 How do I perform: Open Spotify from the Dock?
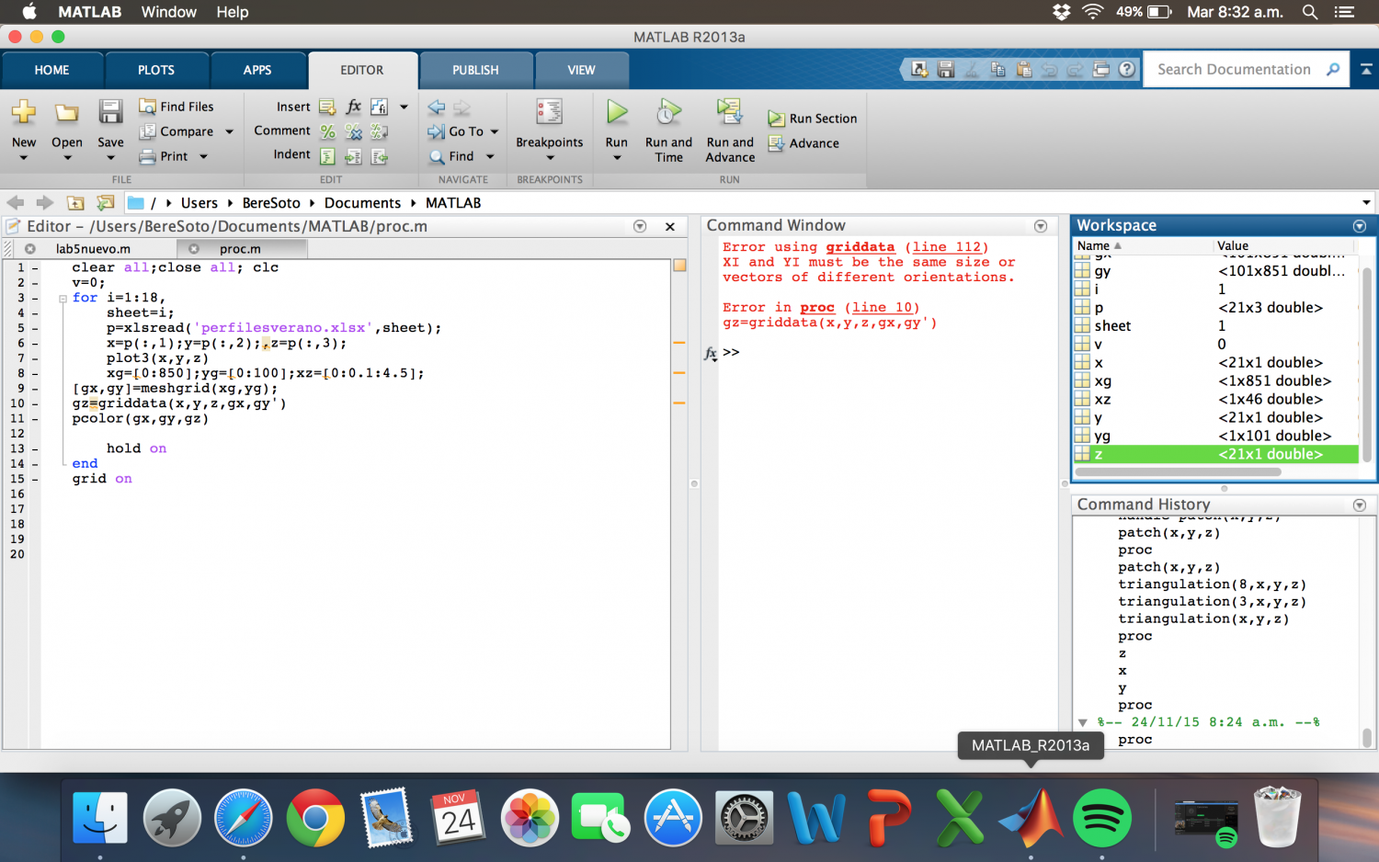1101,818
